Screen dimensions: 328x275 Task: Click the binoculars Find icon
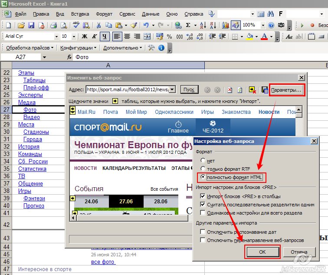tap(270, 14)
